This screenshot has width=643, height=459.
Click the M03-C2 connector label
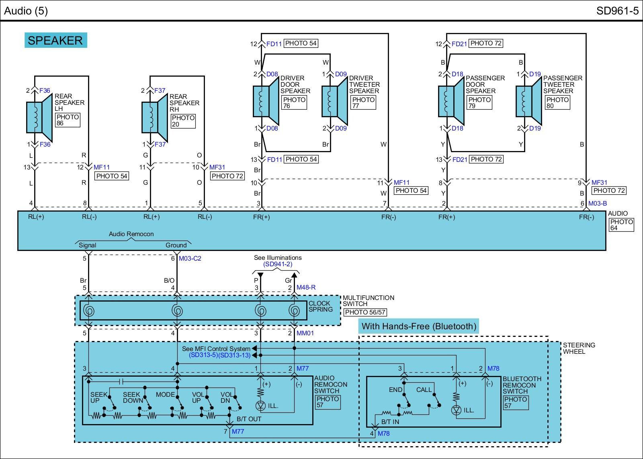190,259
